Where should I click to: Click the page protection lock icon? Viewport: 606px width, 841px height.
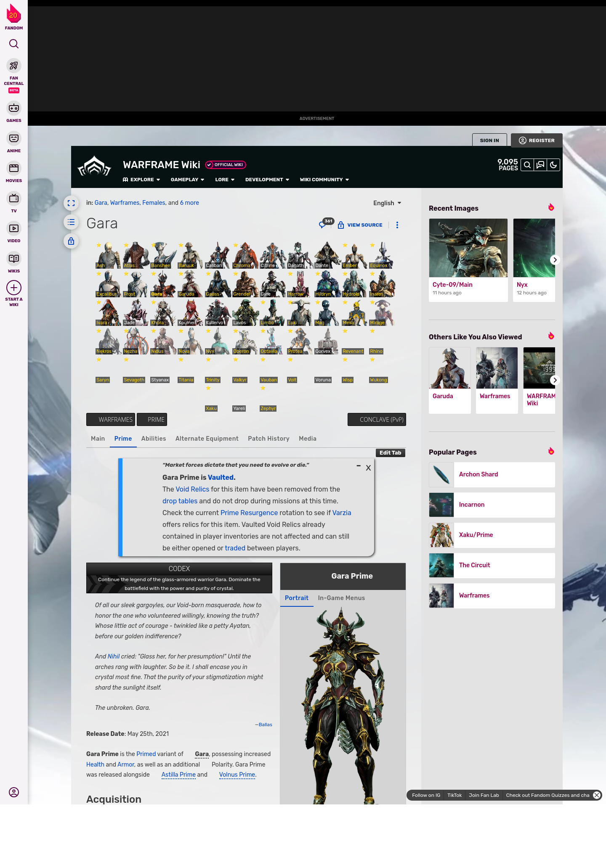coord(71,241)
